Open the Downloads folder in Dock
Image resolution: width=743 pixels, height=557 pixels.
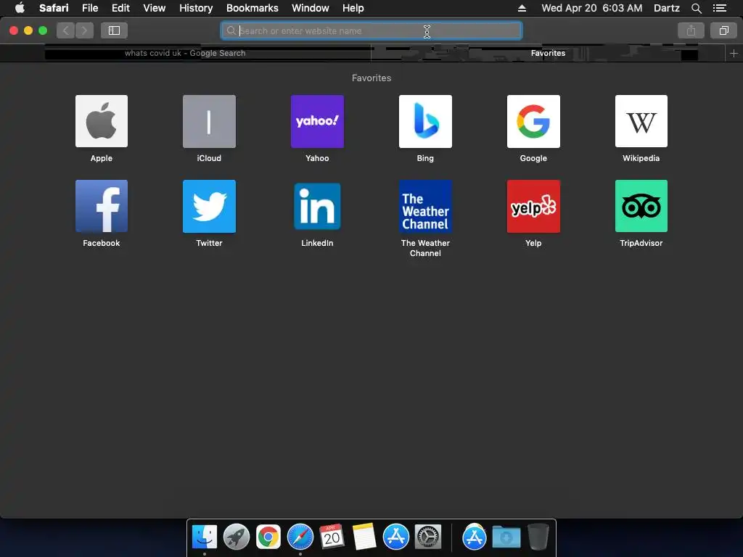(506, 537)
